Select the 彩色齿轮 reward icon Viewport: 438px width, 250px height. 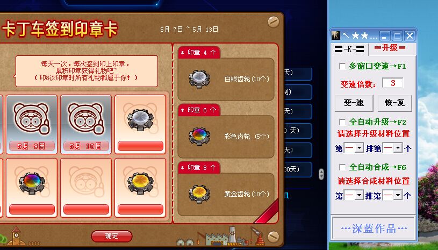pos(199,137)
